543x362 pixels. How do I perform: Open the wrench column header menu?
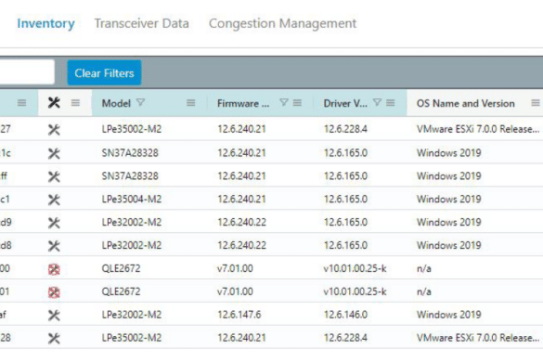click(75, 103)
